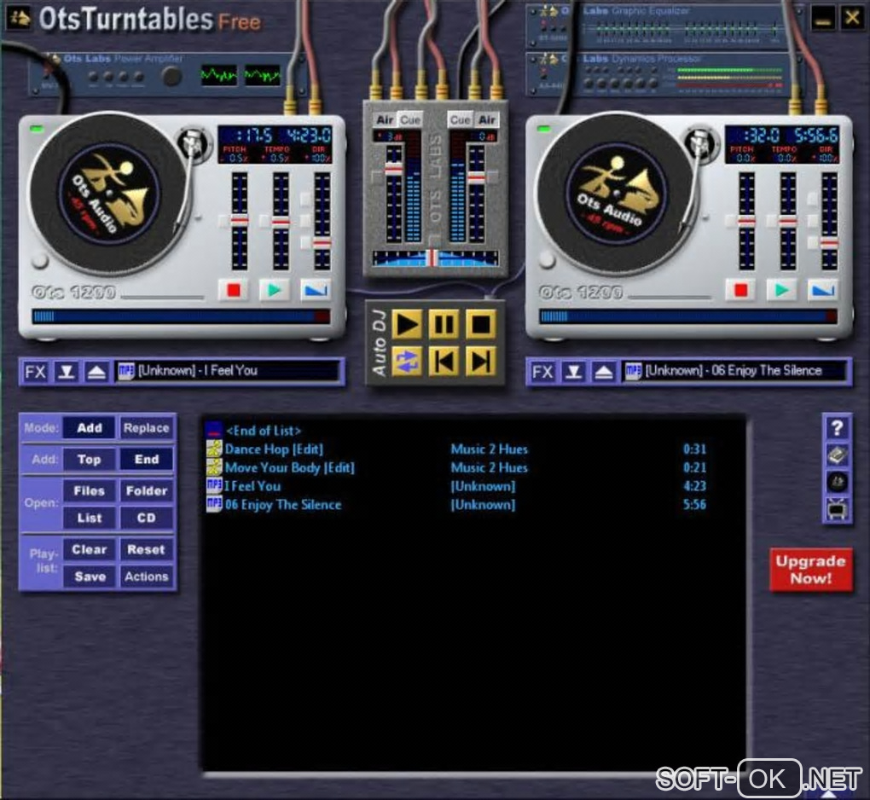The image size is (870, 800).
Task: Select 06 Enjoy The Silence playlist entry
Action: [456, 504]
